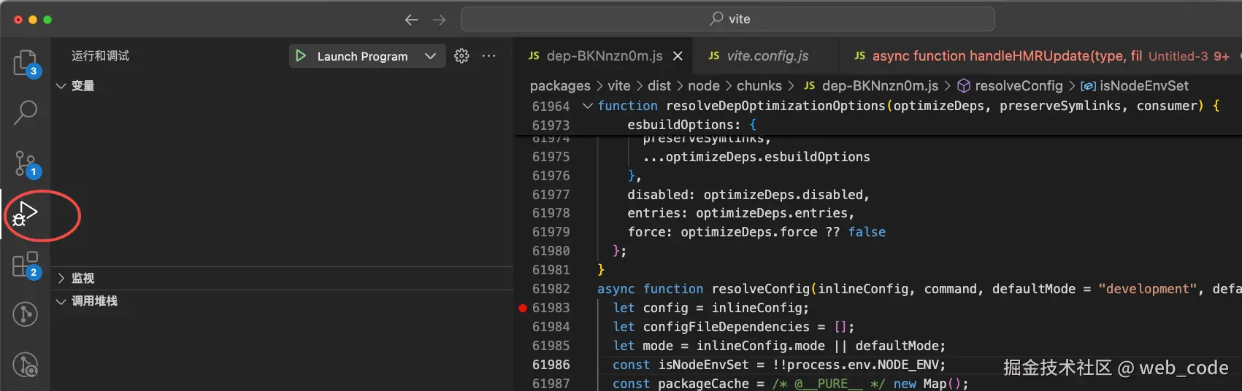1242x391 pixels.
Task: Switch to the async function handleHMRUpdate tab
Action: tap(1006, 56)
